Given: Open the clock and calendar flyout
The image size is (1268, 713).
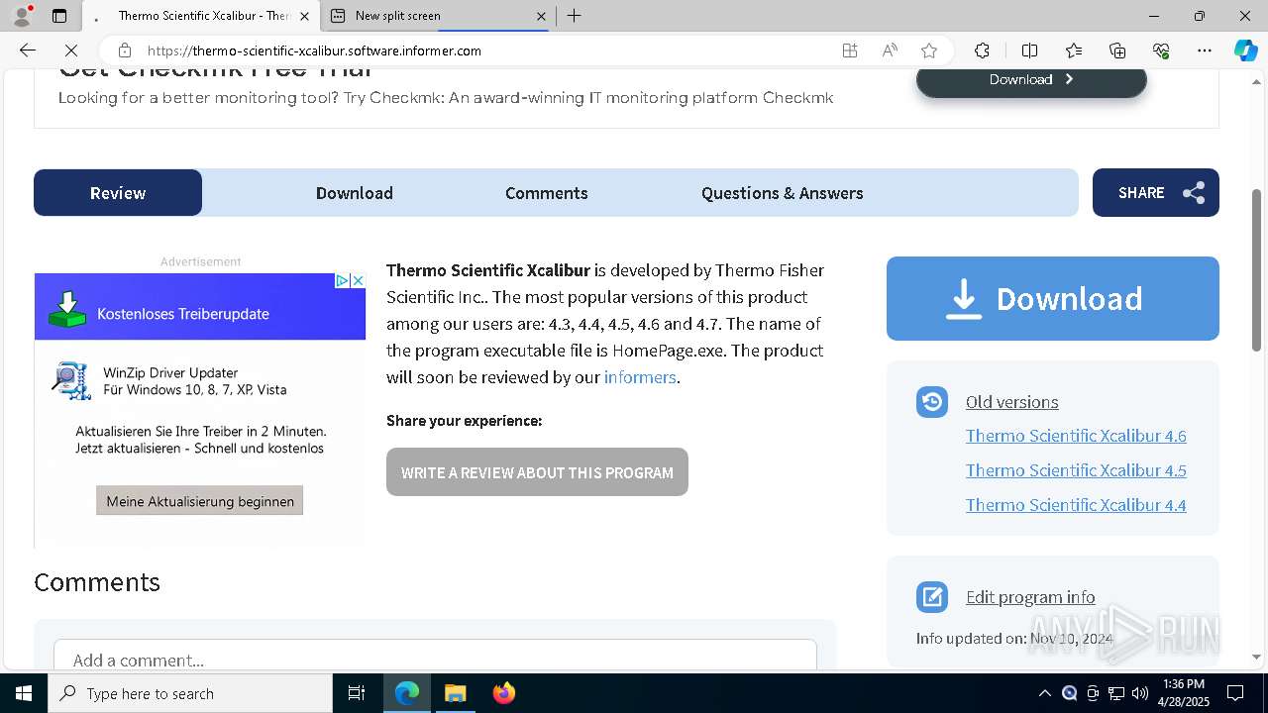Looking at the screenshot, I should [1184, 693].
